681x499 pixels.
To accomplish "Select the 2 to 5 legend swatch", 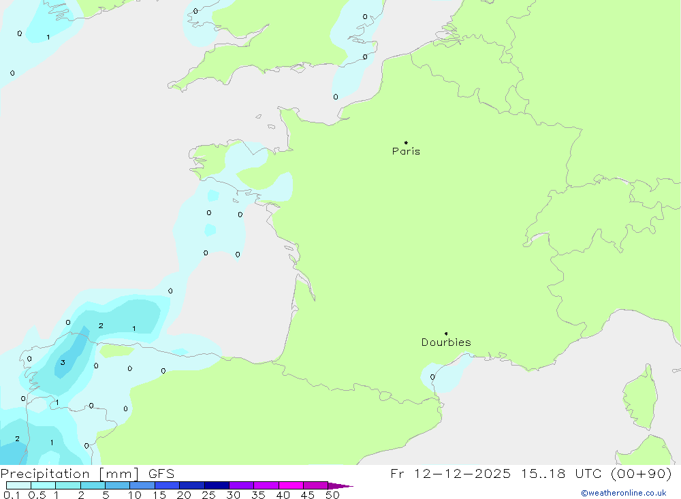I will [93, 485].
